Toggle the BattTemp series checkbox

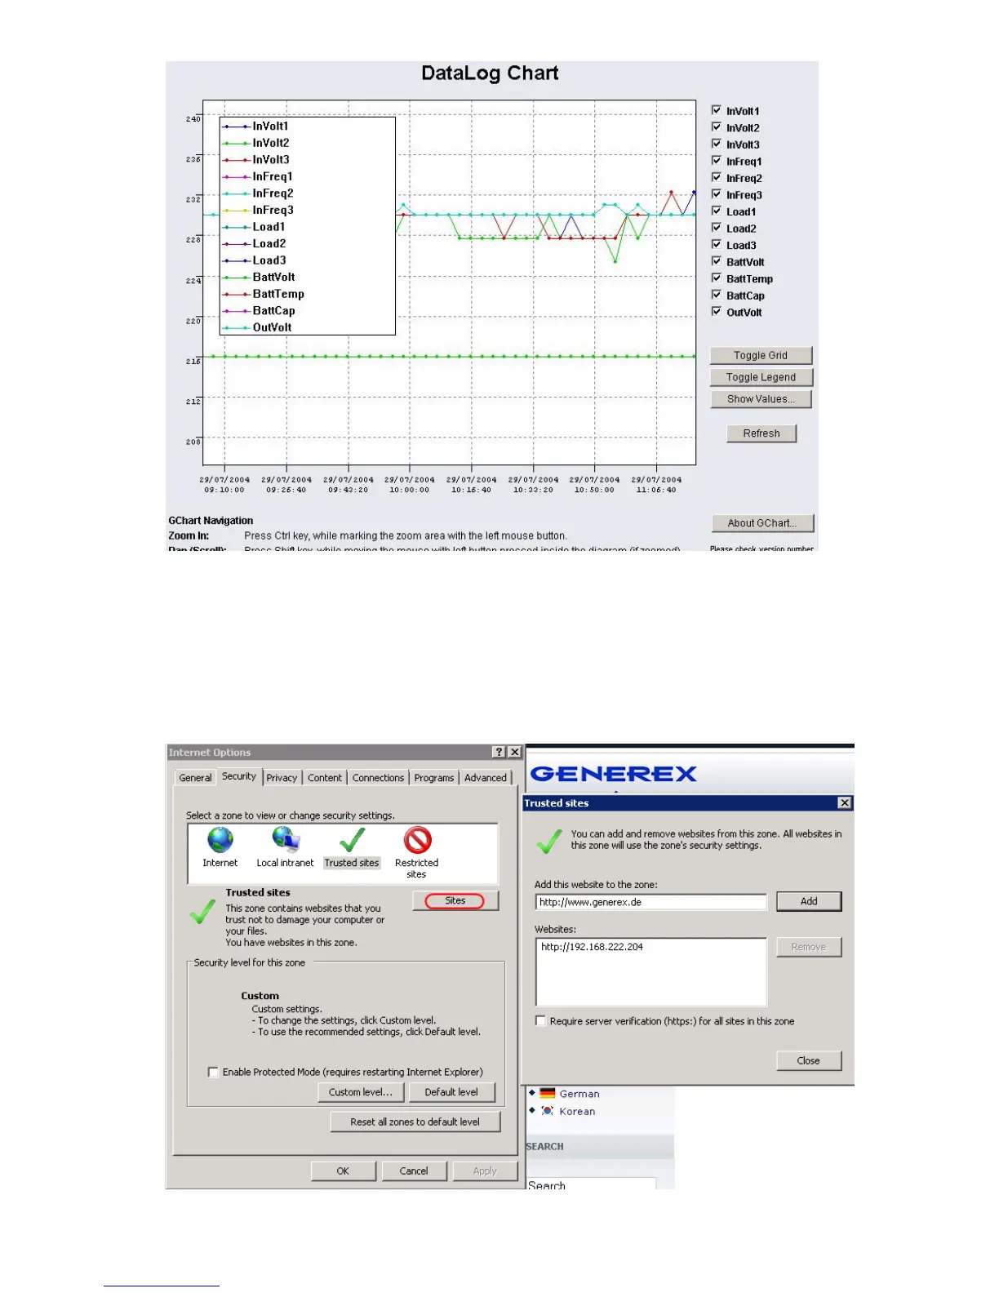tap(717, 278)
